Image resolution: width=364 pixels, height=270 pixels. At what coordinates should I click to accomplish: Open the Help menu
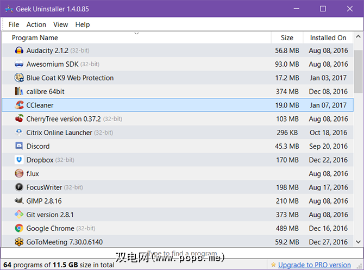click(83, 24)
